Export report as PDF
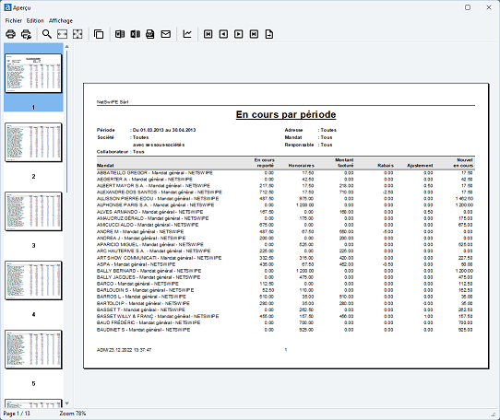Image resolution: width=500 pixels, height=420 pixels. [150, 34]
